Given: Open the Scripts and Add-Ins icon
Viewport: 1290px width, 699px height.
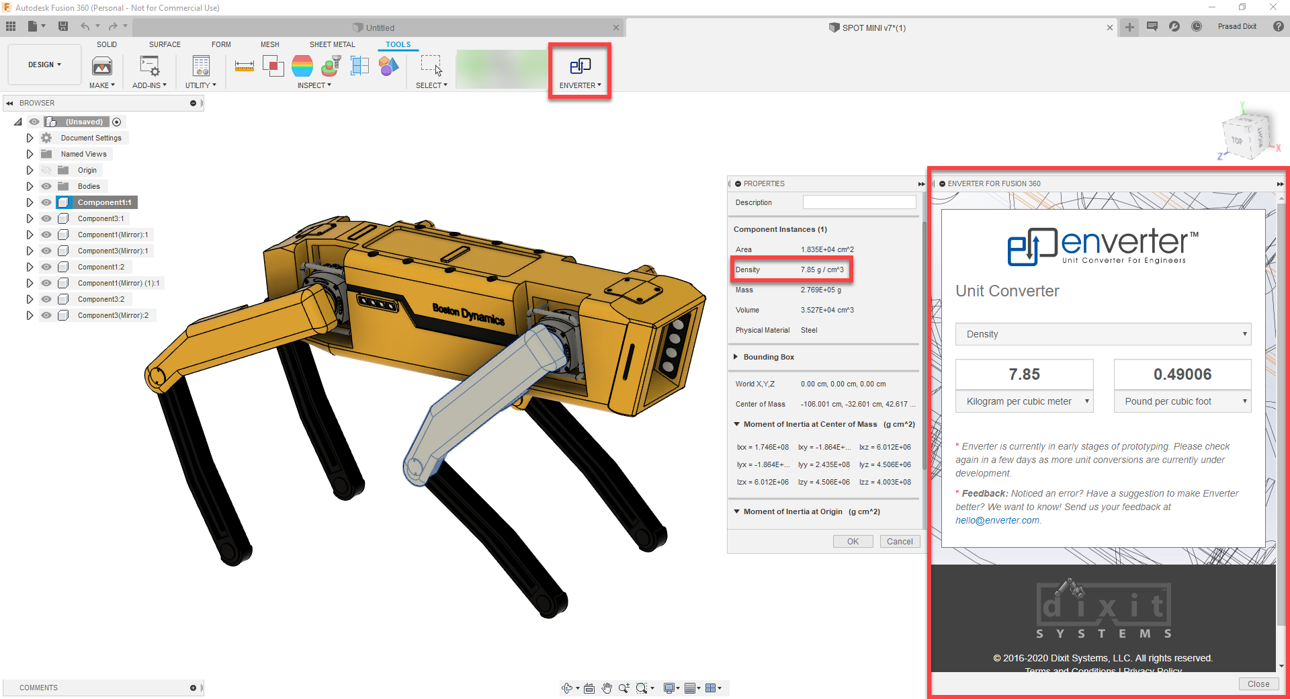Looking at the screenshot, I should click(x=149, y=67).
